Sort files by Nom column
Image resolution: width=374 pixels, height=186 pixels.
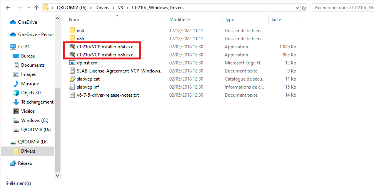click(74, 20)
